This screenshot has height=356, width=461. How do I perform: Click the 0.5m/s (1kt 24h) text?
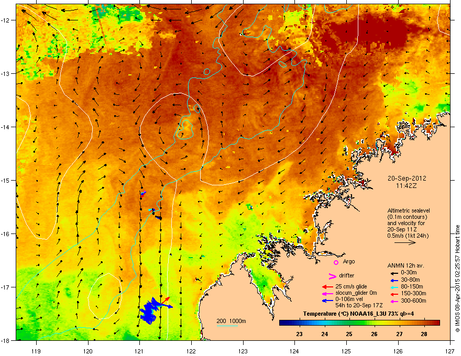[408, 236]
